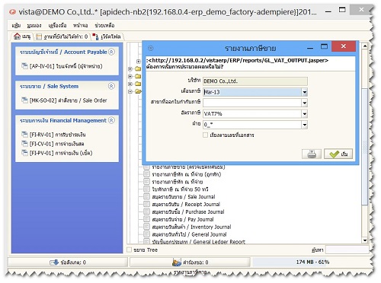Screen dimensions: 381x283
Task: Click the คำร้องขอ: 0 request button
Action: [190, 262]
